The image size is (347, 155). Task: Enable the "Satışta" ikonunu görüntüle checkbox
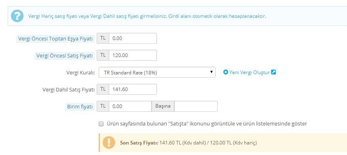coord(101,124)
